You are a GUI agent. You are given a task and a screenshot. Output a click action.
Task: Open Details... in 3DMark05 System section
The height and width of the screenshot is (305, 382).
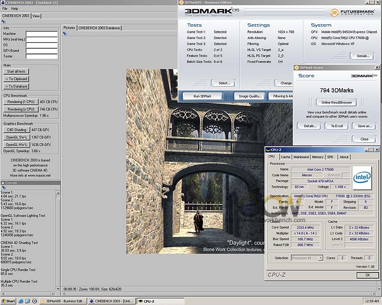[363, 56]
